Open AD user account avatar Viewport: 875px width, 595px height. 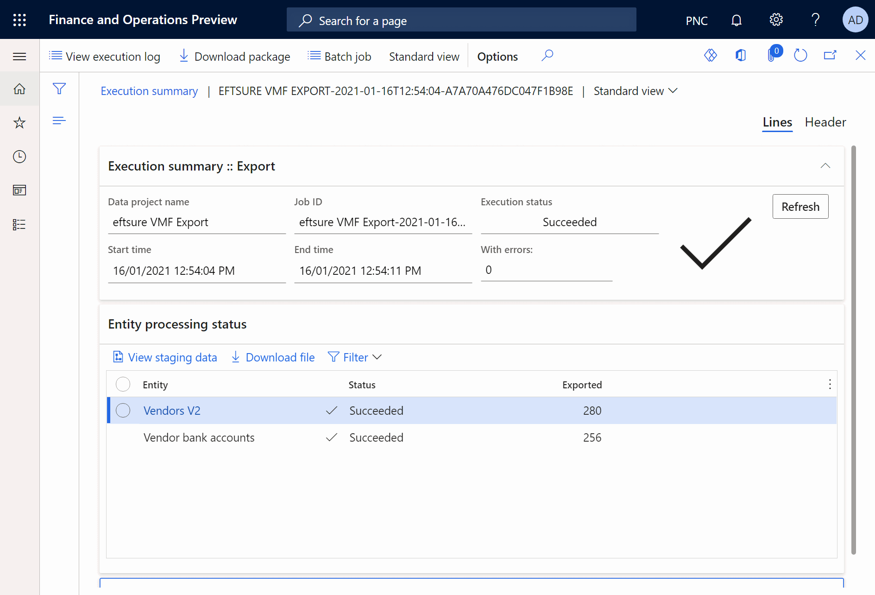(x=855, y=20)
